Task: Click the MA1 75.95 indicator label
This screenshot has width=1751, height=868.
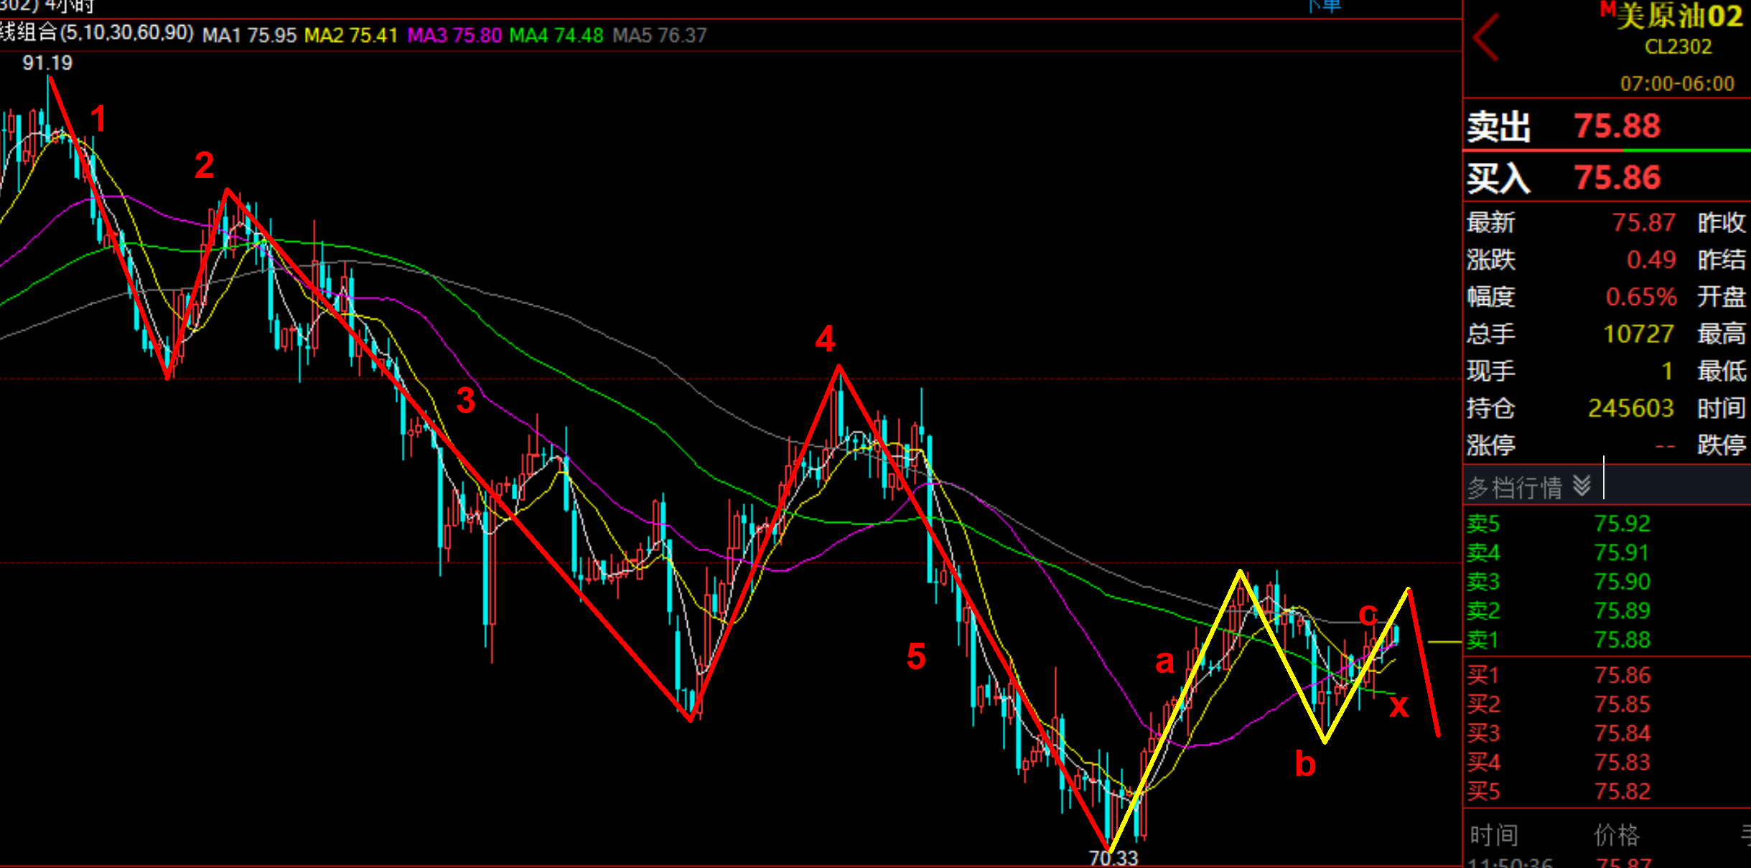Action: (x=249, y=35)
